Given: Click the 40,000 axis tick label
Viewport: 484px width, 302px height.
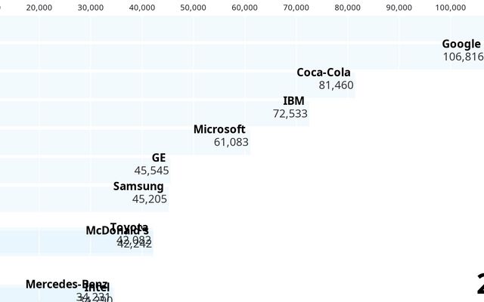Looking at the screenshot, I should (142, 8).
